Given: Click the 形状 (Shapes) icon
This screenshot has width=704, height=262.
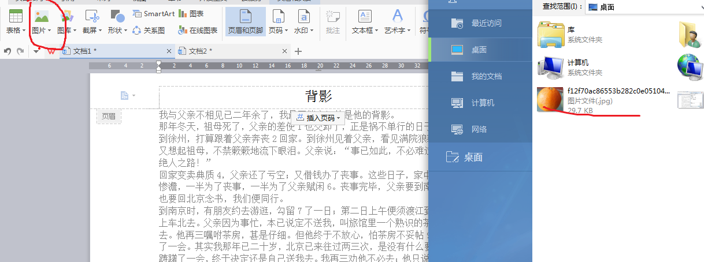Looking at the screenshot, I should coord(117,17).
